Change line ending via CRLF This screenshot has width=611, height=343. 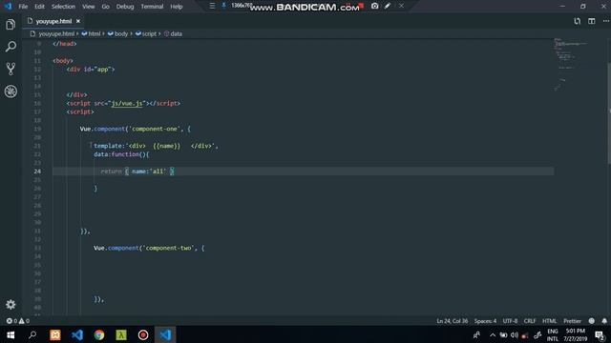point(530,321)
